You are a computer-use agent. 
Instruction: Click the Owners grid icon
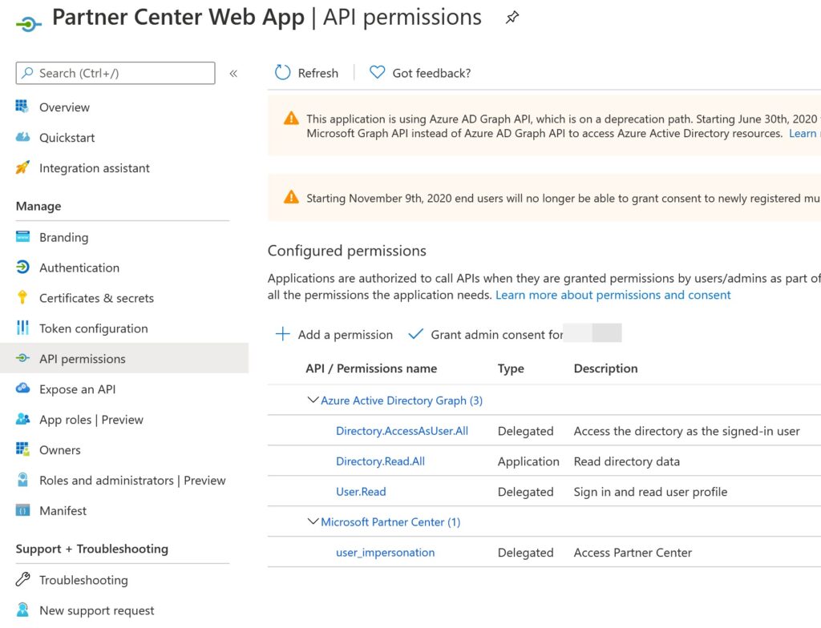point(22,449)
